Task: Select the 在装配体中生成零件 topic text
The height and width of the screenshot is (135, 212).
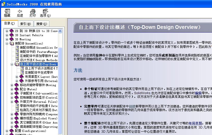Action: point(39,73)
